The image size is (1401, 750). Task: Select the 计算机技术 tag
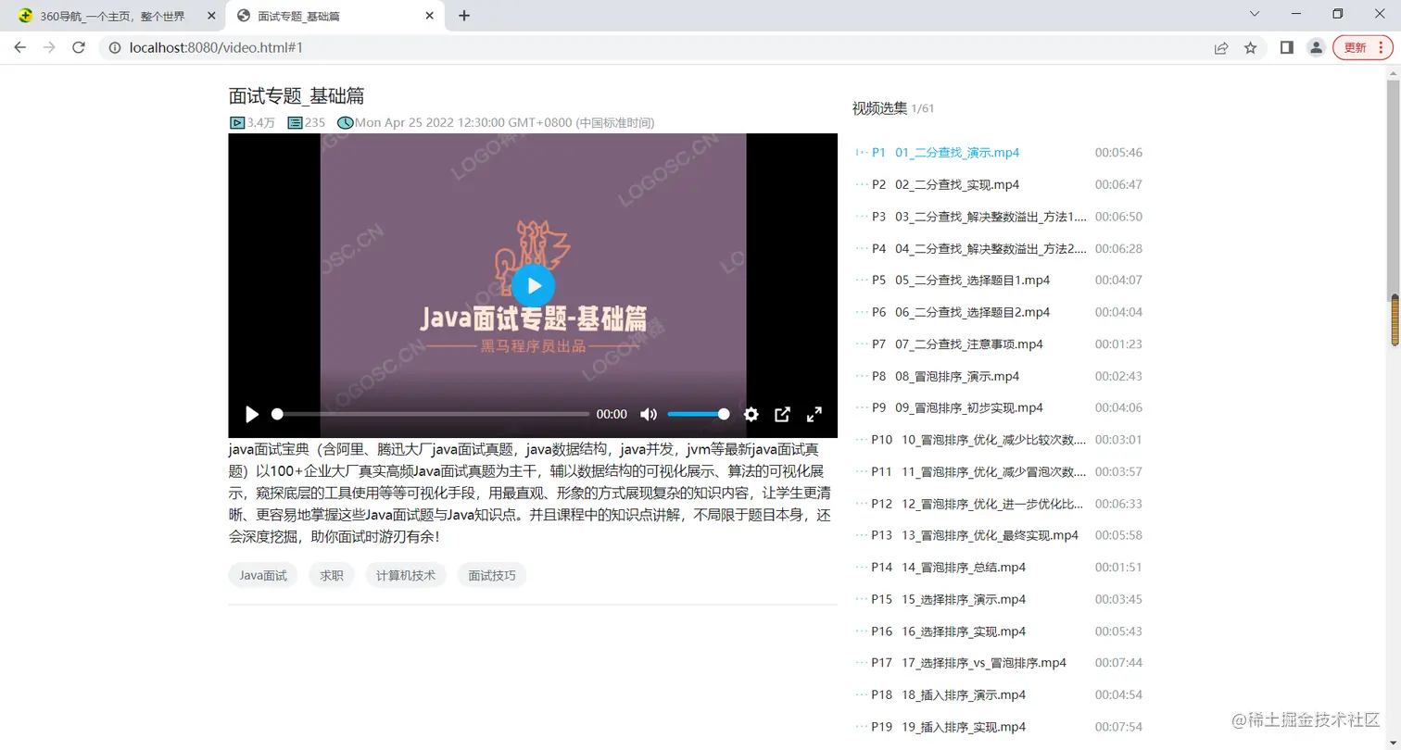click(x=406, y=575)
